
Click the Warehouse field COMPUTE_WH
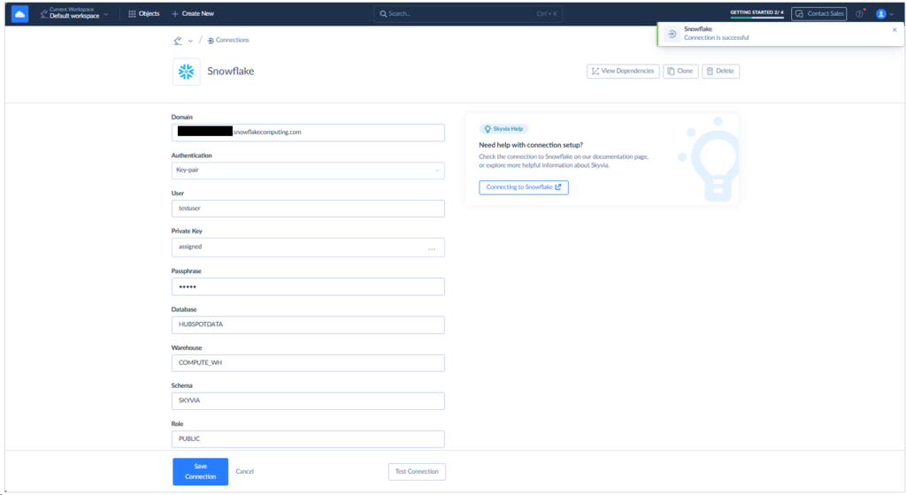coord(308,363)
